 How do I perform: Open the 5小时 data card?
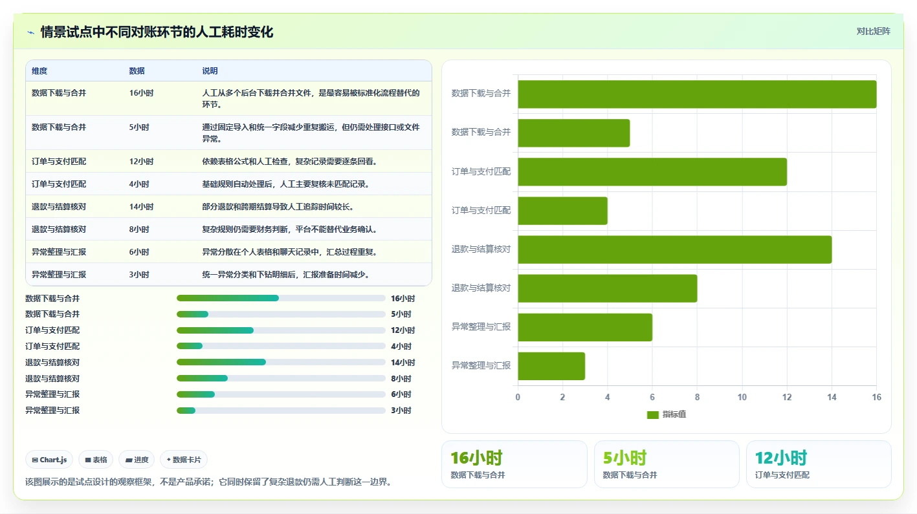(x=667, y=464)
